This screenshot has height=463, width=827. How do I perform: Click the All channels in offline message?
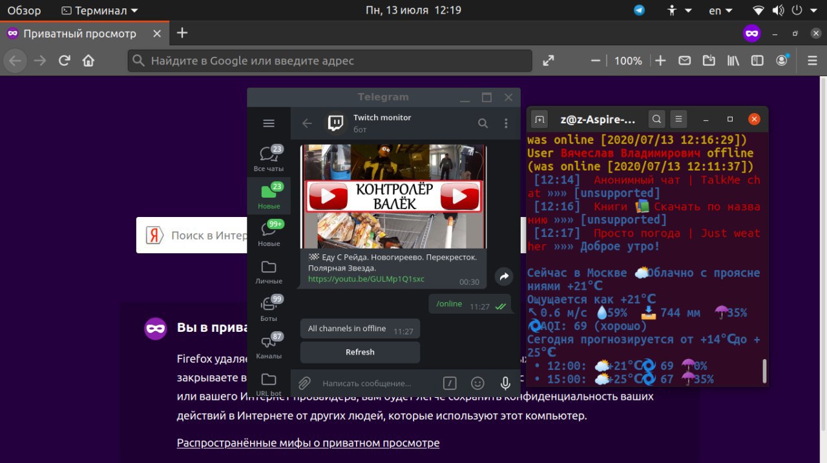pyautogui.click(x=360, y=329)
